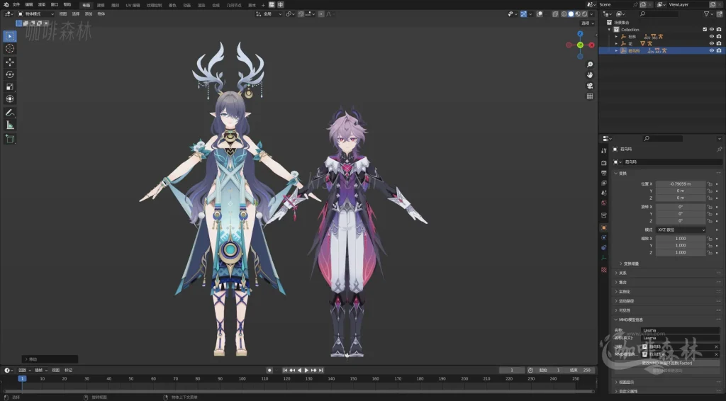Image resolution: width=726 pixels, height=401 pixels.
Task: Click the outliner filter funnel icon
Action: click(x=707, y=14)
